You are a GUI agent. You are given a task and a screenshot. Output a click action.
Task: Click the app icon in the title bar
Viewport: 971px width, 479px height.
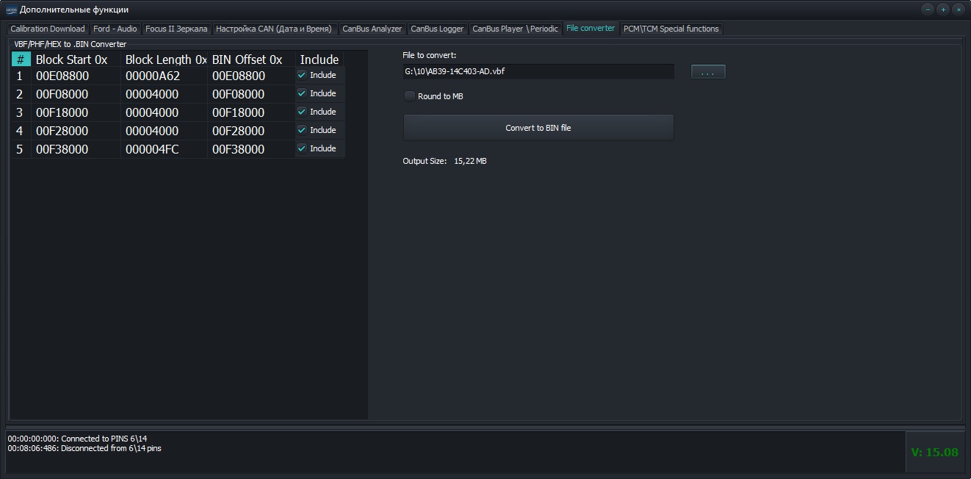coord(11,10)
